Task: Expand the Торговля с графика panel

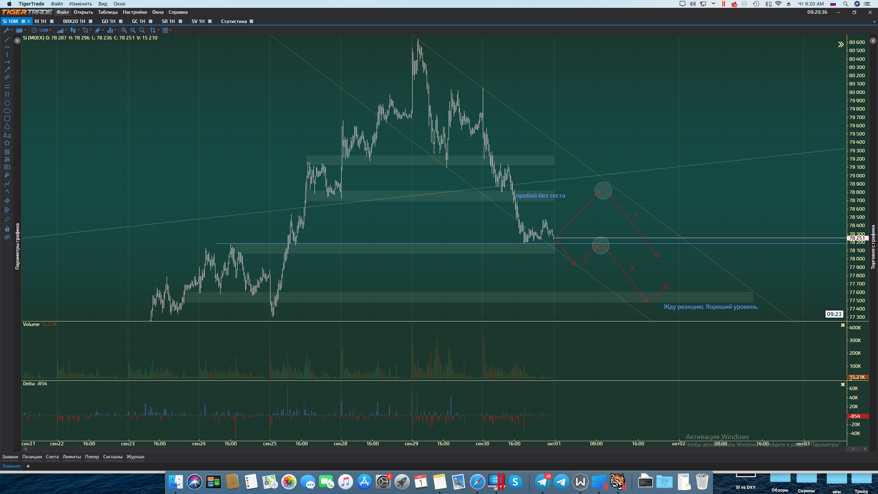Action: (x=873, y=40)
